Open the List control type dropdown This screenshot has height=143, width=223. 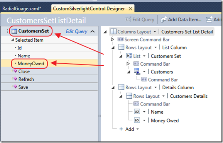click(x=144, y=56)
